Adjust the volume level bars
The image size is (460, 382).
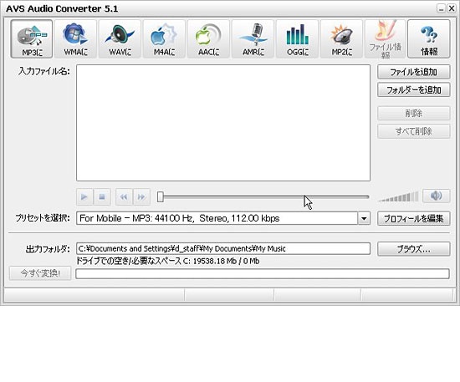[398, 196]
